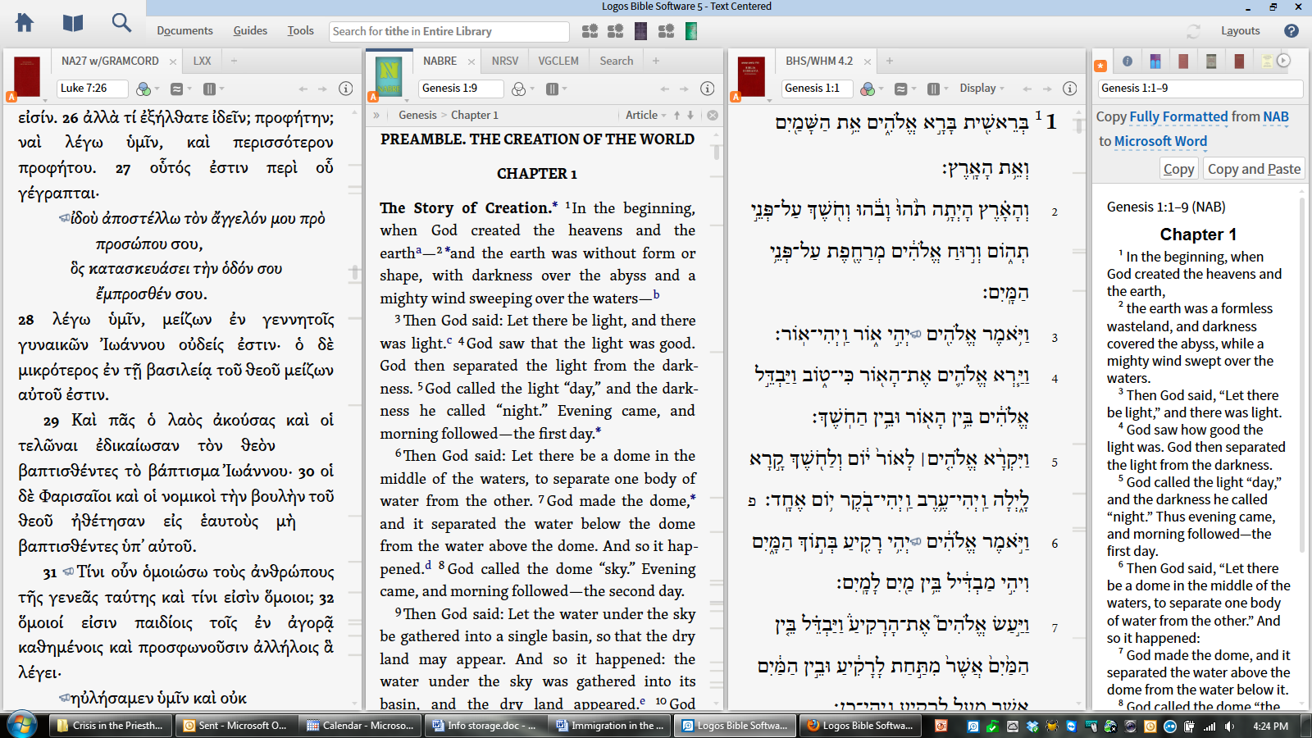Open the blue info icon in Copy Bible Verses panel
Viewport: 1312px width, 738px height.
pos(1127,61)
